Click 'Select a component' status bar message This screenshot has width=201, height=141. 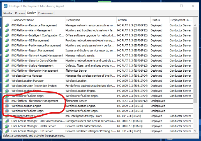34,136
